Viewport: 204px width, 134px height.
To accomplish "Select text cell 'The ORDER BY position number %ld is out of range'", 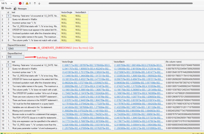I will tap(36, 93).
